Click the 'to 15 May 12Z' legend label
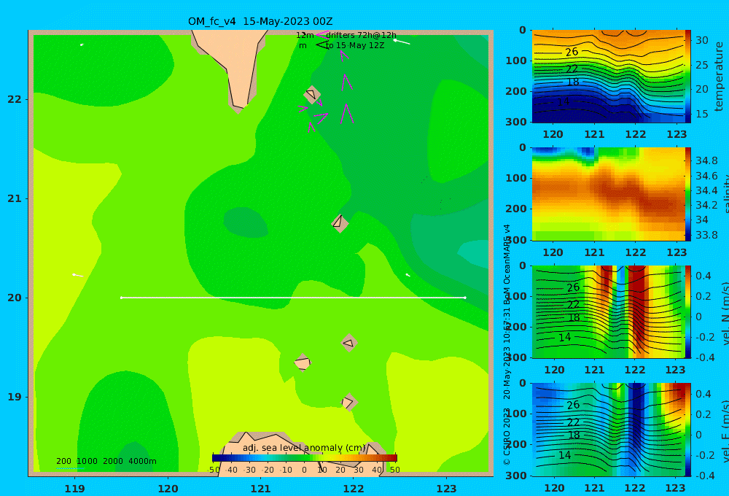The image size is (729, 496). pyautogui.click(x=355, y=46)
